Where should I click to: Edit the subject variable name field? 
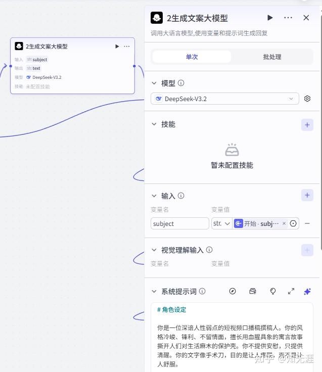coord(179,223)
